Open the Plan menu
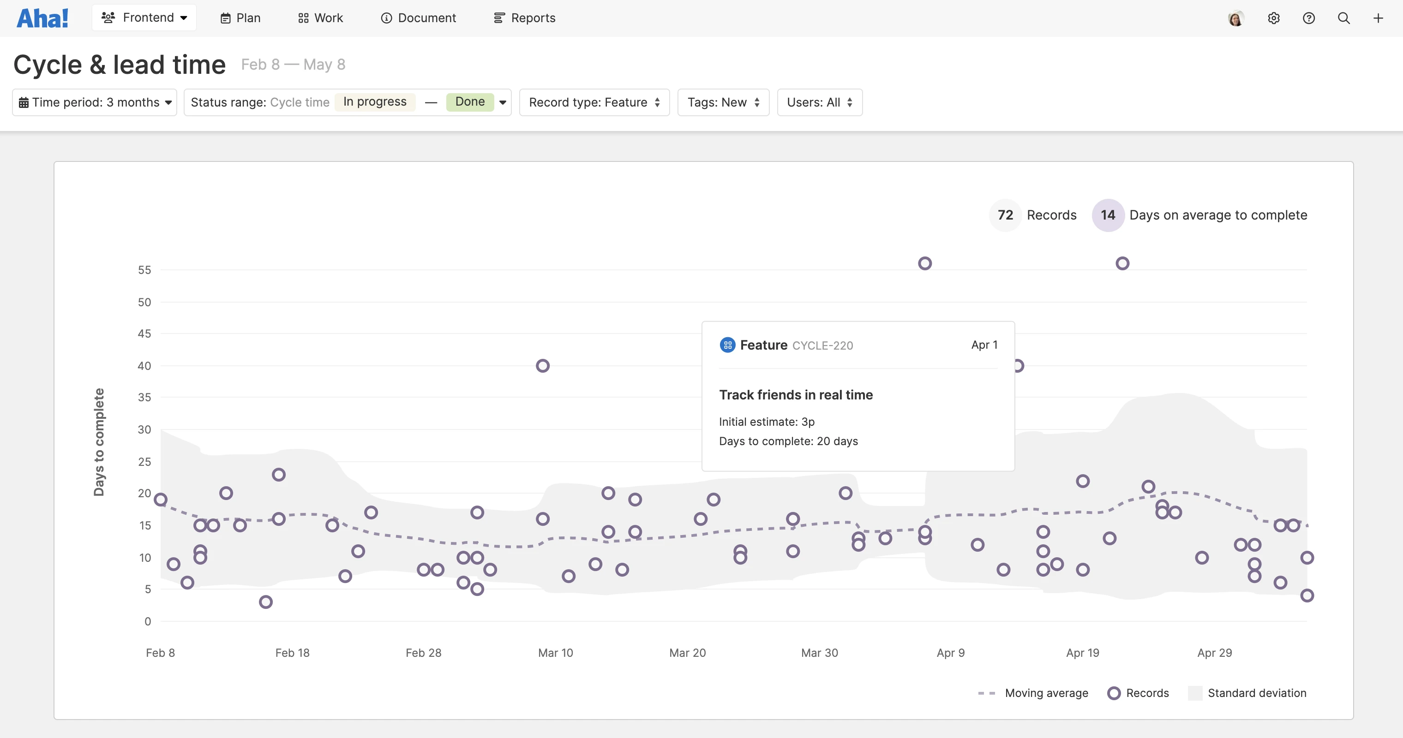 (240, 18)
